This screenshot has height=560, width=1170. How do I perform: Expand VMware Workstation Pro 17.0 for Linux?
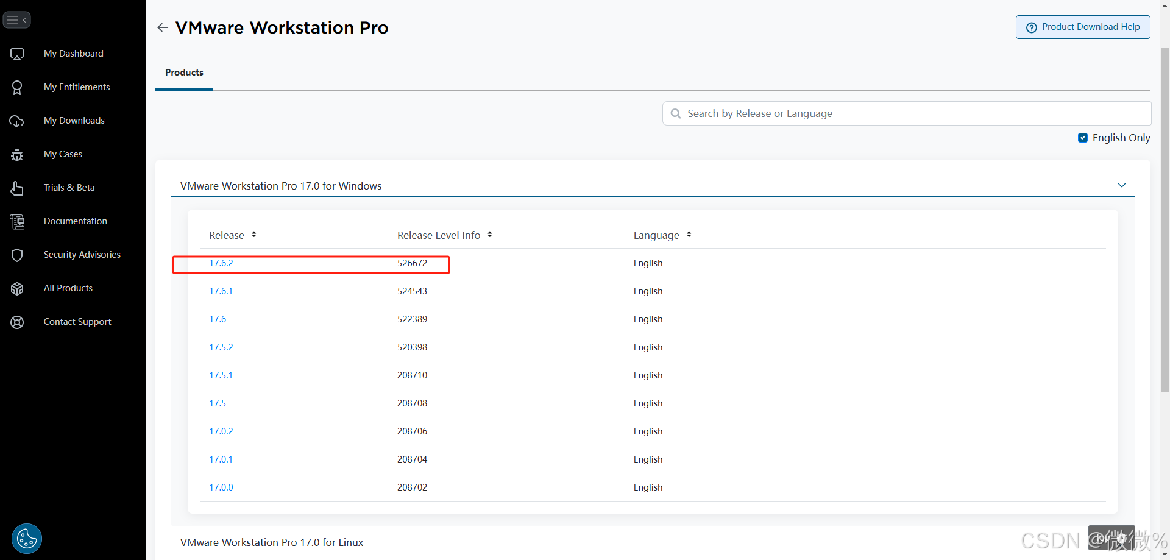272,542
